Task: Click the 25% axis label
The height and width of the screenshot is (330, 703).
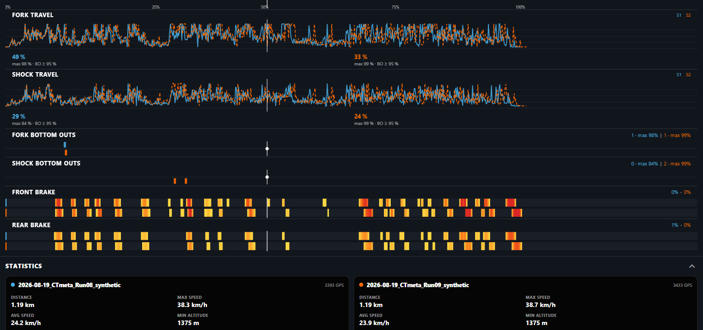Action: pos(156,7)
